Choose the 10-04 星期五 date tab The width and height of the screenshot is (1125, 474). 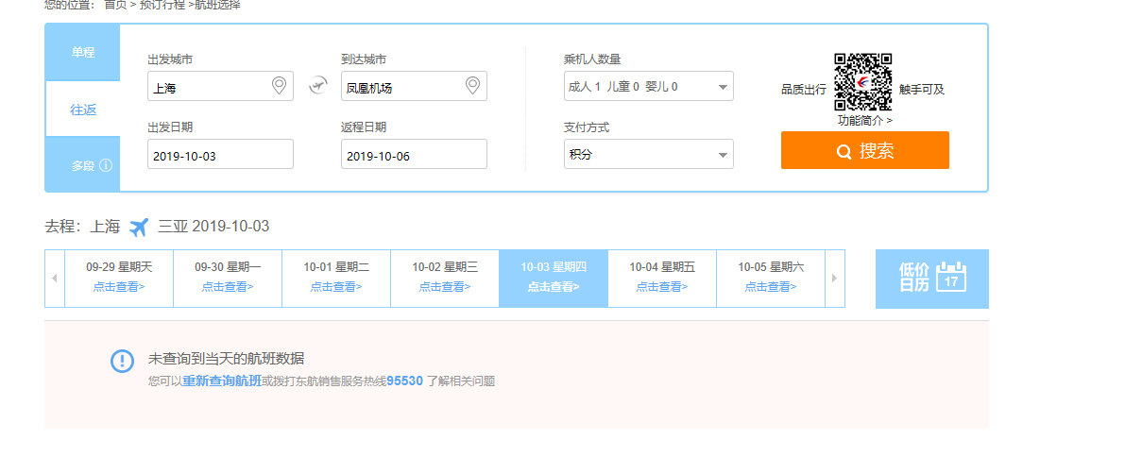coord(661,278)
